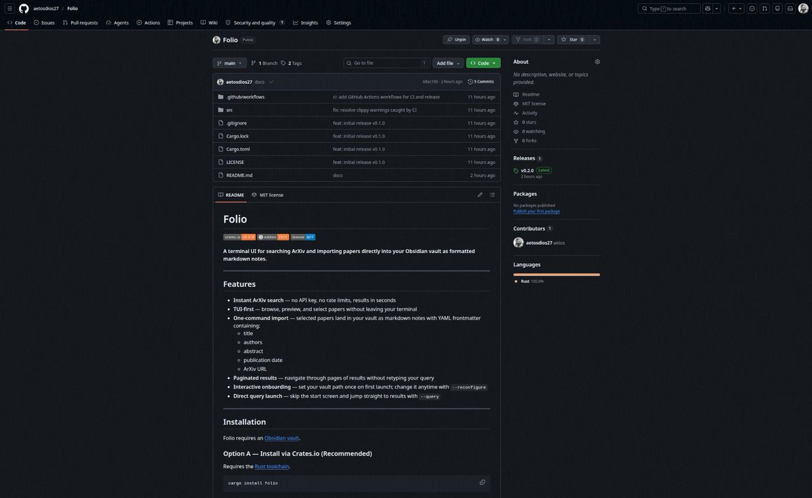Select the MIT license tab
Image resolution: width=812 pixels, height=498 pixels.
pyautogui.click(x=267, y=195)
